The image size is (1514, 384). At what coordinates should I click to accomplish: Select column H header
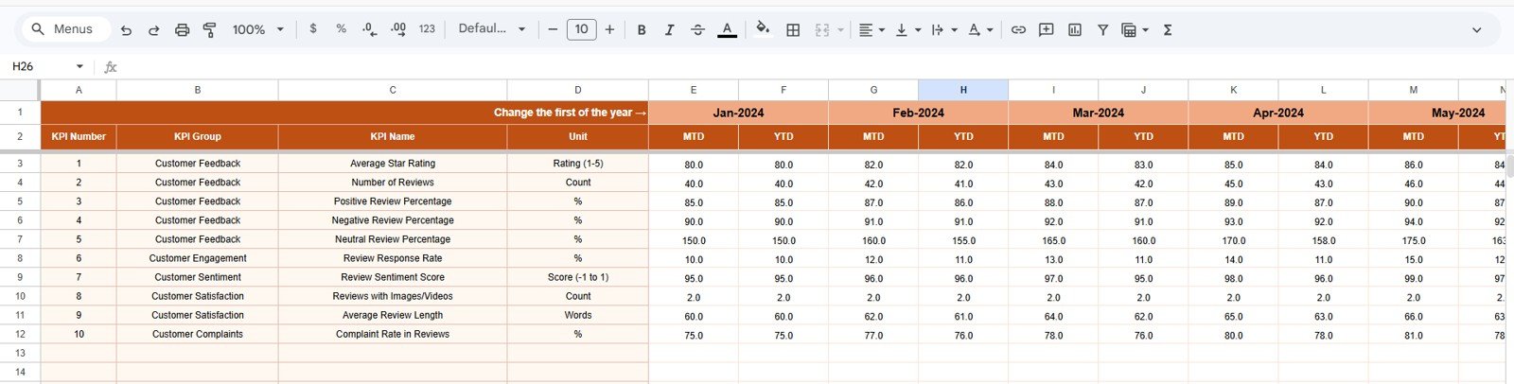tap(963, 90)
